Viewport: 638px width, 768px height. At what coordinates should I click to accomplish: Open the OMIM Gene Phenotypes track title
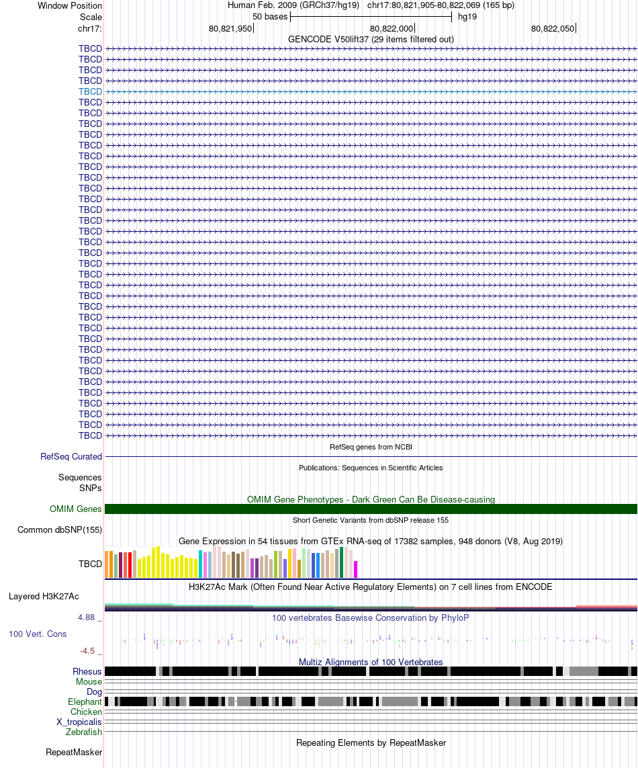[371, 500]
